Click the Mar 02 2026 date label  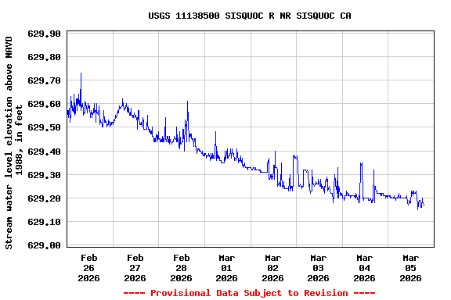pos(272,268)
